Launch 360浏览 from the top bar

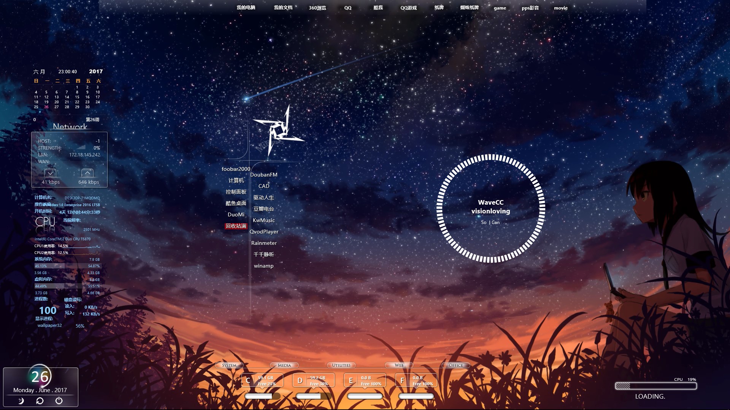317,8
